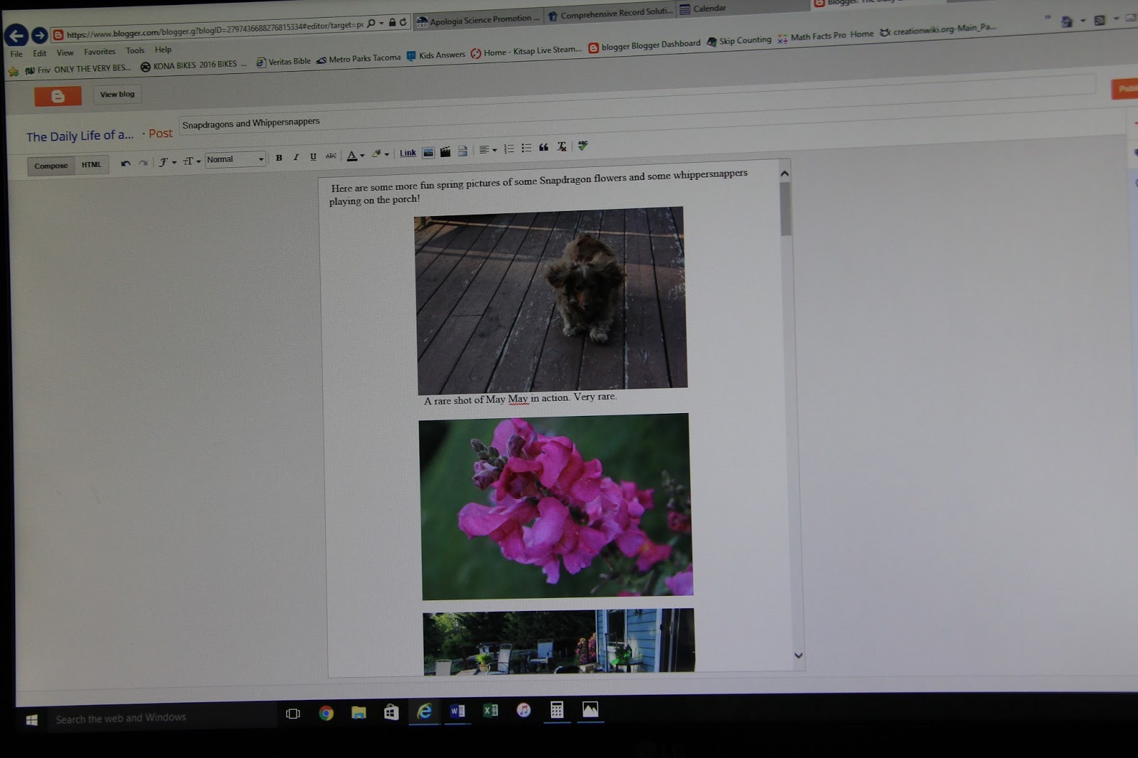Screen dimensions: 1138x758
Task: Open the View menu
Action: click(x=65, y=53)
